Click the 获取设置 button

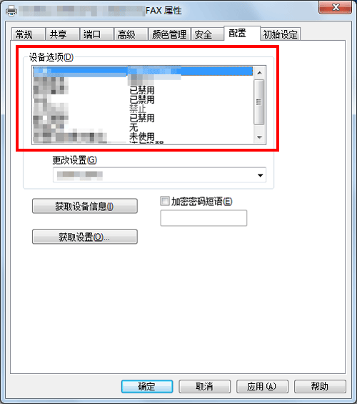click(x=85, y=237)
